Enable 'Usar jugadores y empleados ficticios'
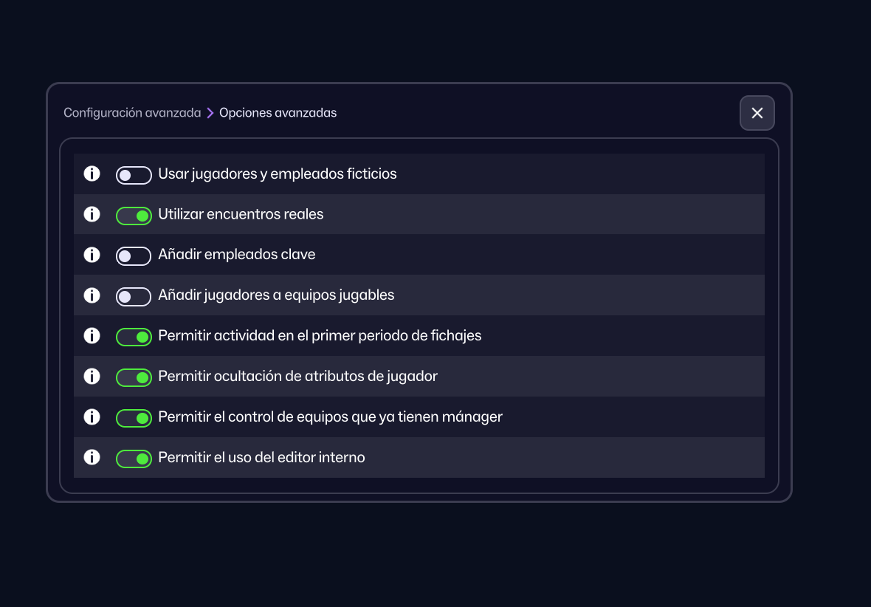871x607 pixels. pyautogui.click(x=134, y=174)
